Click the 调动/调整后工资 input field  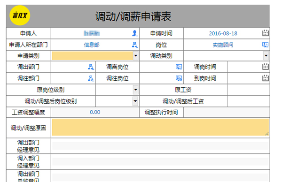point(248,101)
